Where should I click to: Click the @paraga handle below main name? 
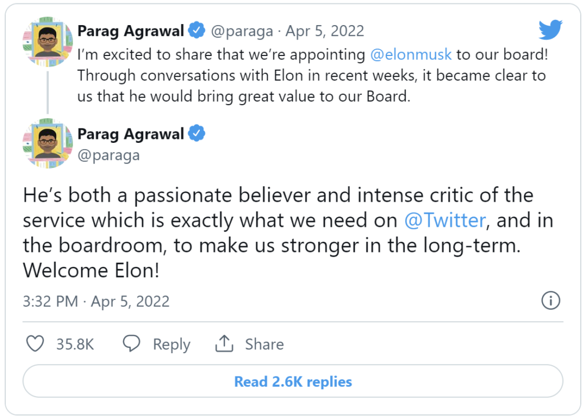click(108, 155)
